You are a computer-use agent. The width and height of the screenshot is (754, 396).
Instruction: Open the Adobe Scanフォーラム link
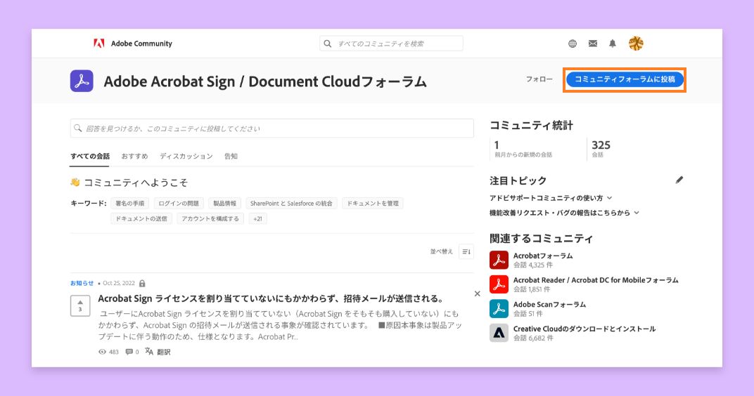pos(549,304)
